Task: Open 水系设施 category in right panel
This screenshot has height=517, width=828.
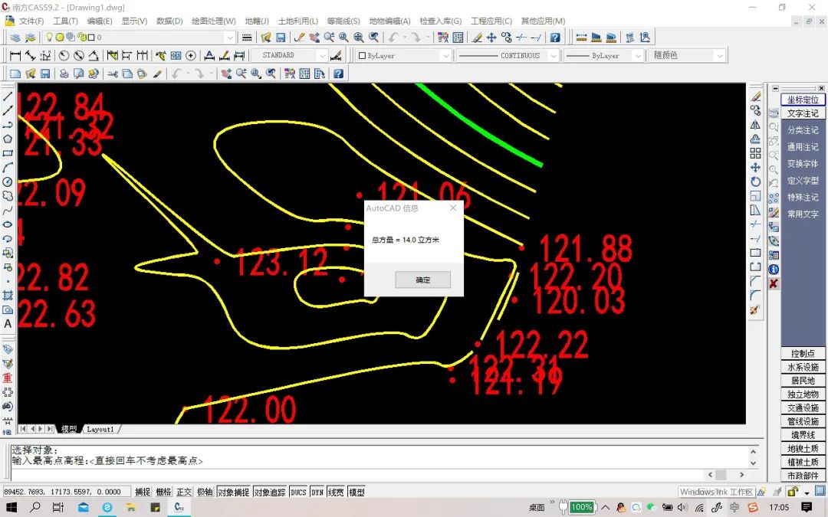Action: click(x=803, y=367)
